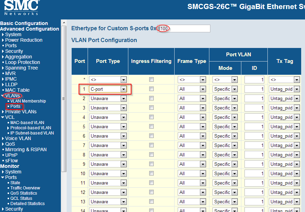
Task: Expand the System tree arrow under Advanced Configuration
Action: point(3,35)
